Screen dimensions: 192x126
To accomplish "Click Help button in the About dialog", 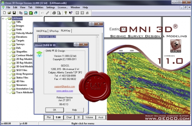I will click(75, 110).
